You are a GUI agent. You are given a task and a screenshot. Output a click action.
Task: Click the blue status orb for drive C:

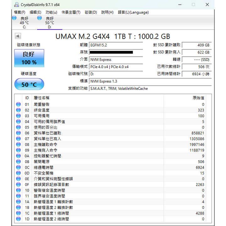[14, 18]
